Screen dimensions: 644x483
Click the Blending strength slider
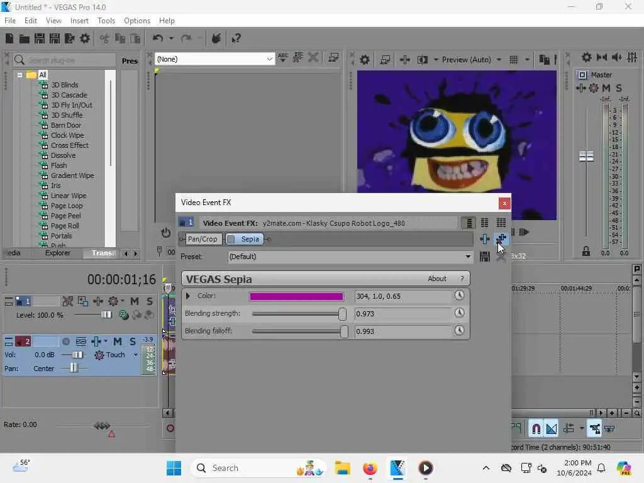299,314
